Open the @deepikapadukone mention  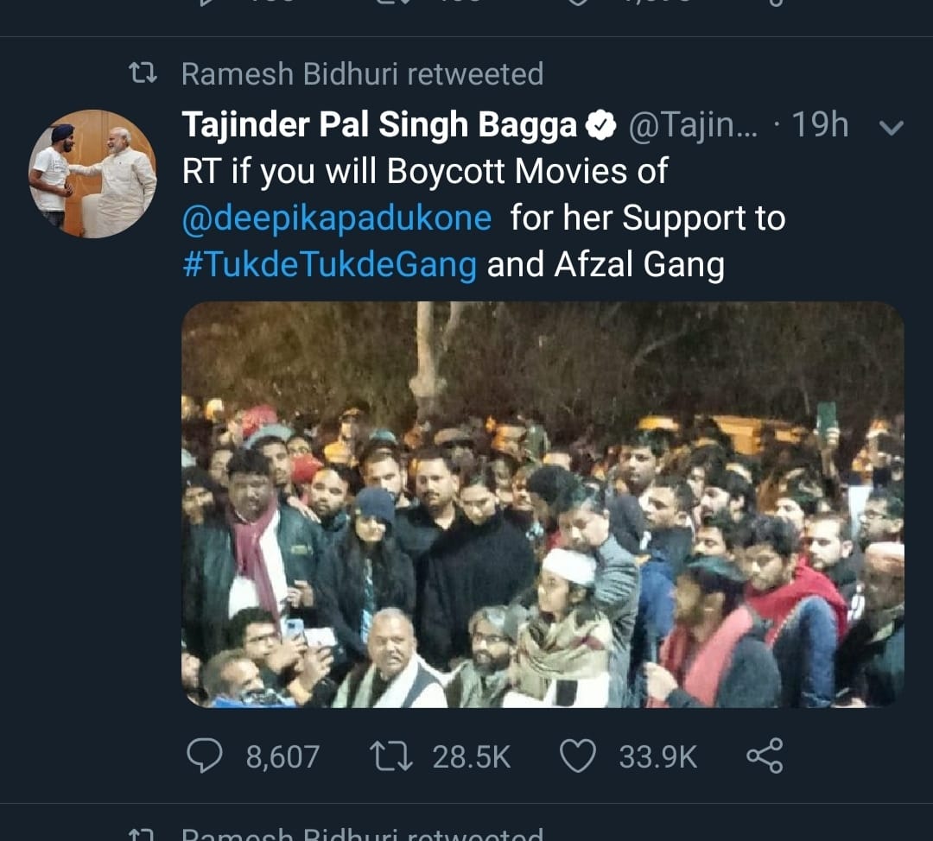click(337, 218)
